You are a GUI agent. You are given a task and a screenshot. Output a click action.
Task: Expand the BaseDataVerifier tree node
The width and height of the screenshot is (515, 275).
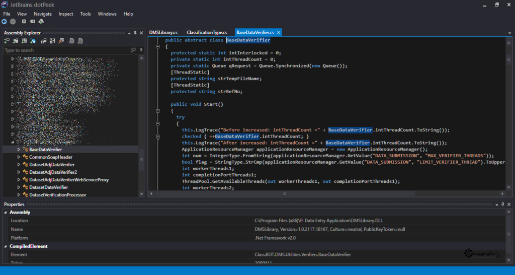point(19,150)
